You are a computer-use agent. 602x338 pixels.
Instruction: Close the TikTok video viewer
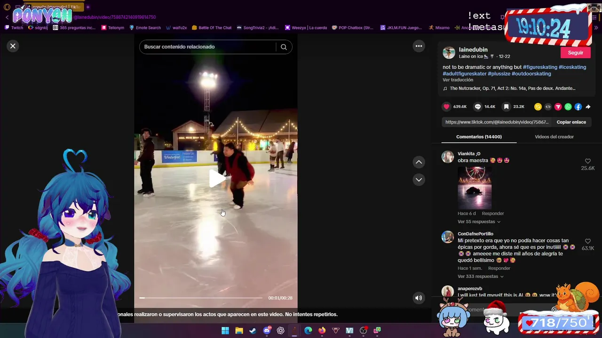pyautogui.click(x=13, y=46)
